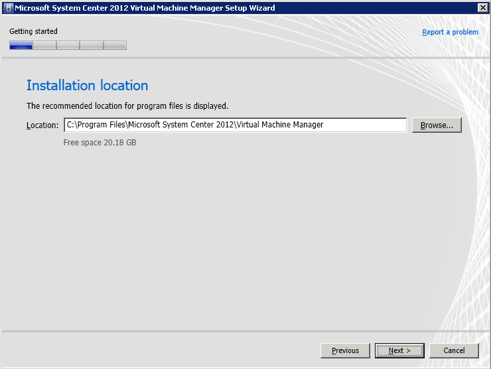Click the Location label beside the field
Image resolution: width=491 pixels, height=369 pixels.
click(x=42, y=125)
